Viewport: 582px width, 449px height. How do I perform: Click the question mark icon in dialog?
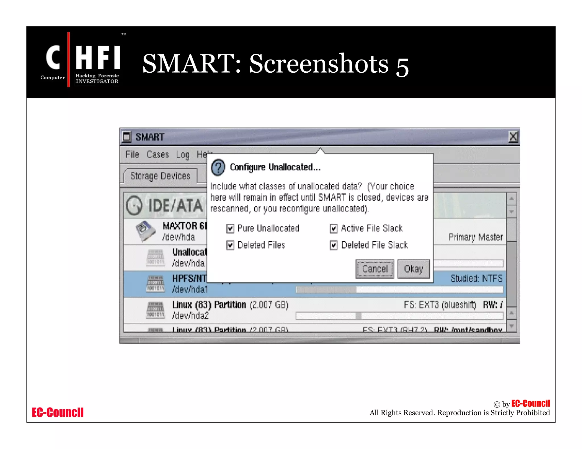coord(218,167)
